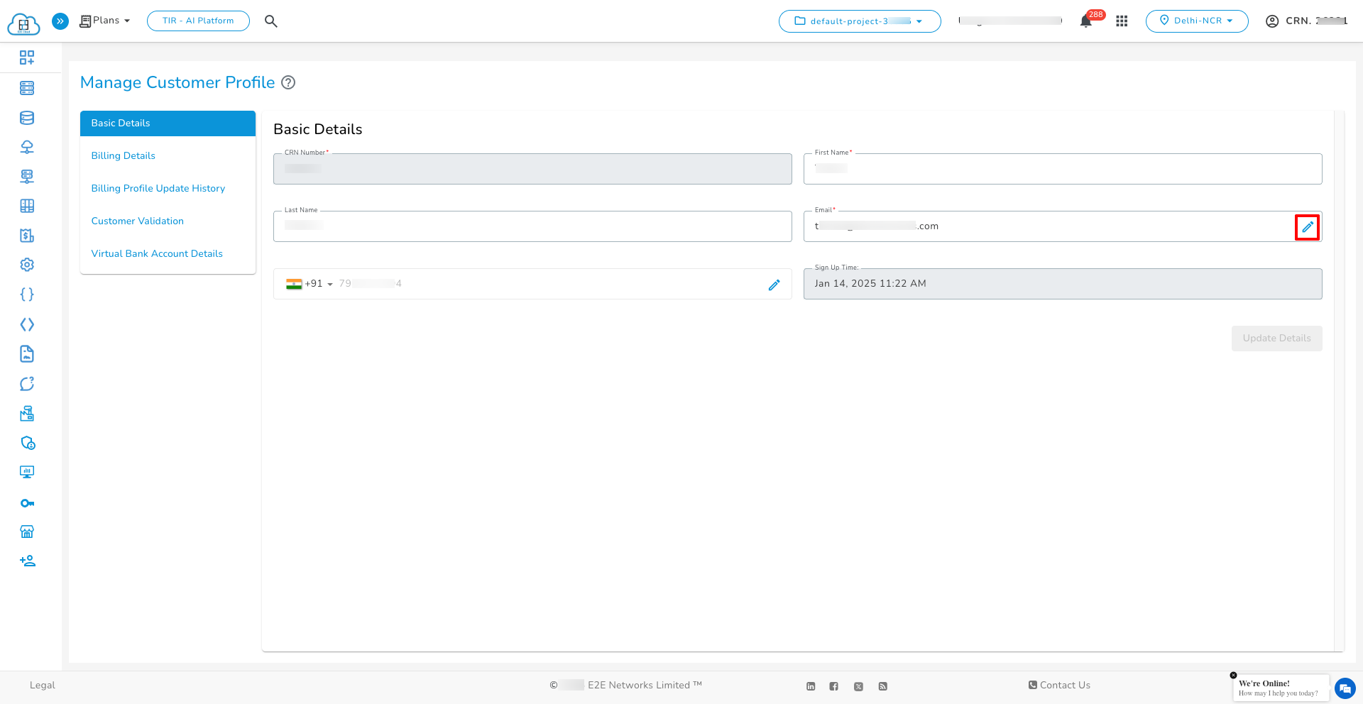Select the API keys icon in sidebar
1363x704 pixels.
27,502
